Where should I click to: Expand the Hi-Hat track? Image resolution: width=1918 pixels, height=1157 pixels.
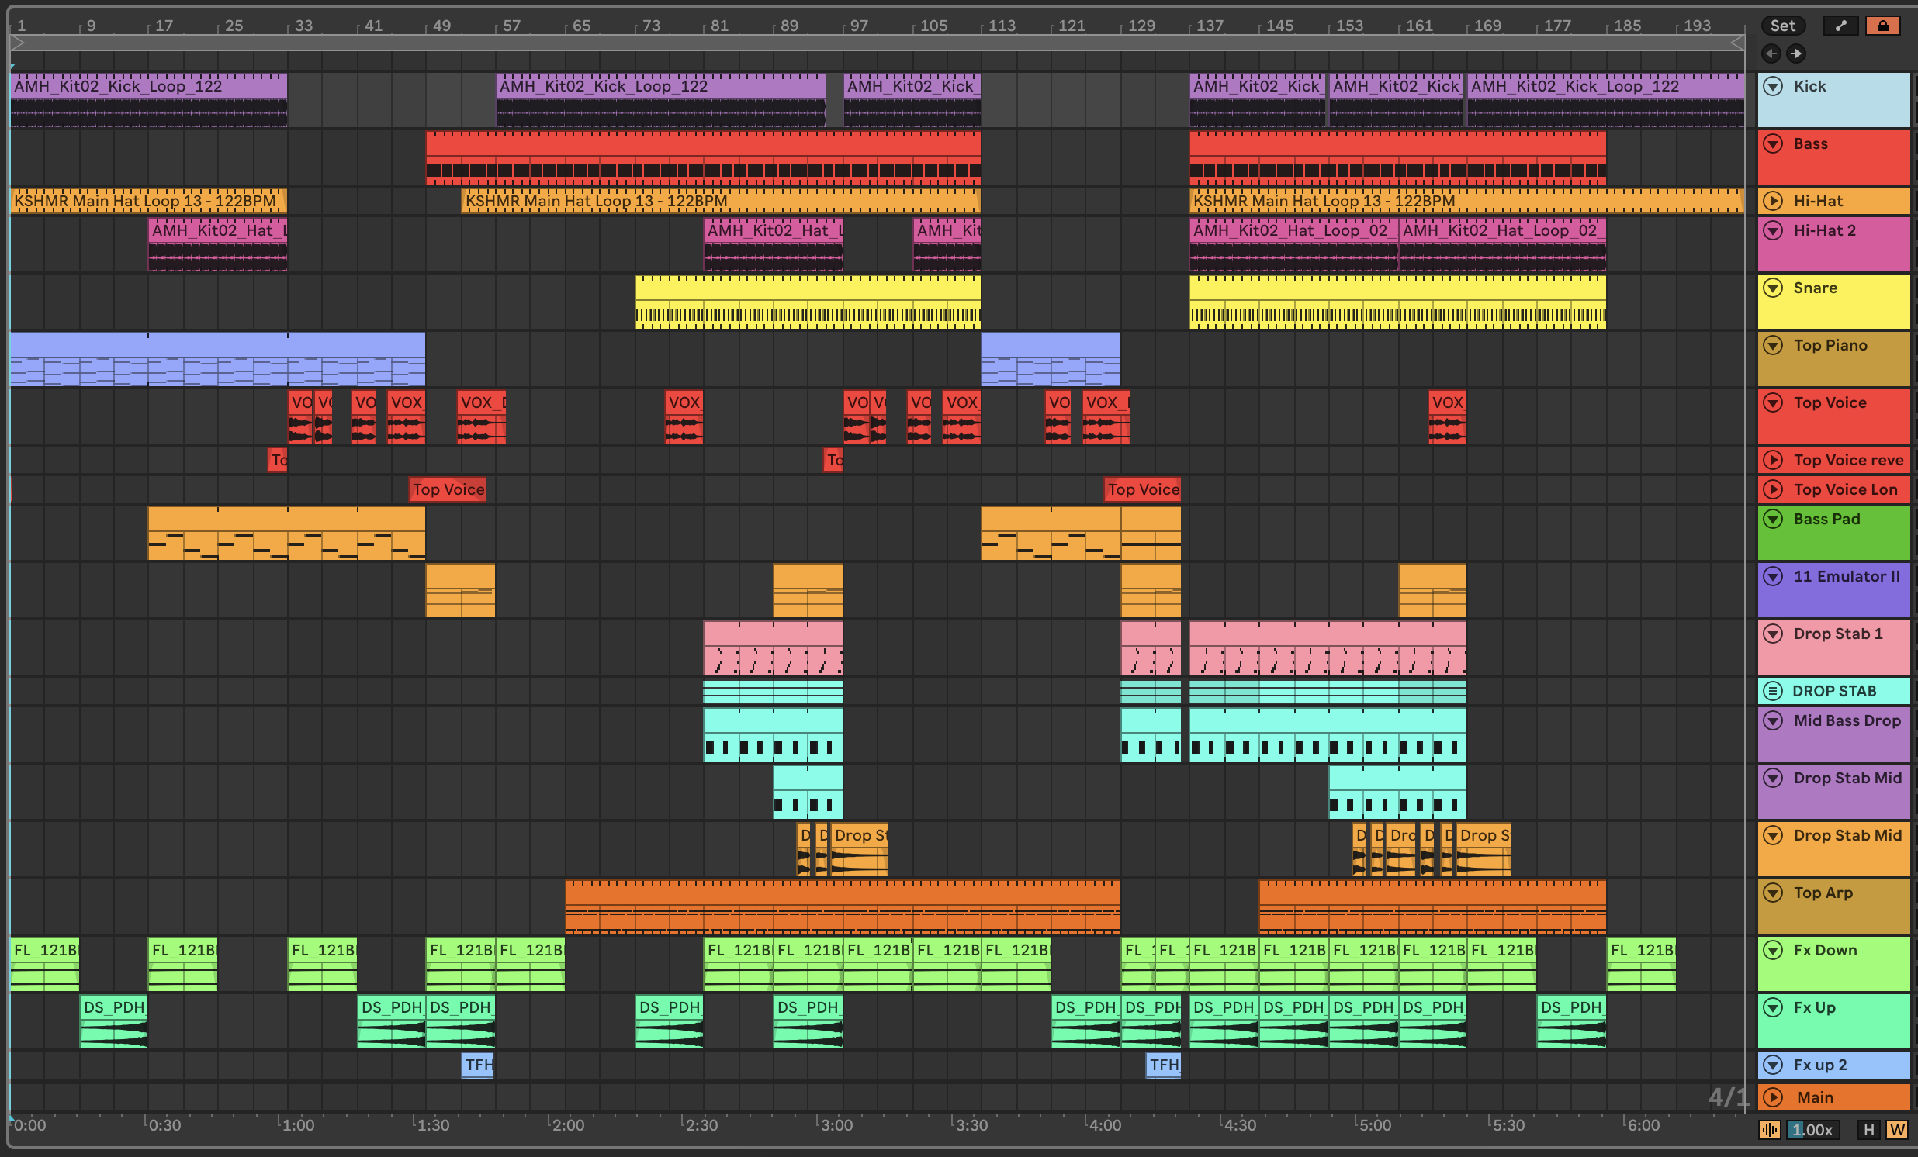point(1772,201)
